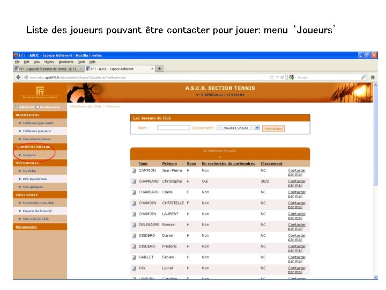Screen dimensions: 386x290
Task: Click edit icon for CHAMOIN LAURENT
Action: click(134, 214)
